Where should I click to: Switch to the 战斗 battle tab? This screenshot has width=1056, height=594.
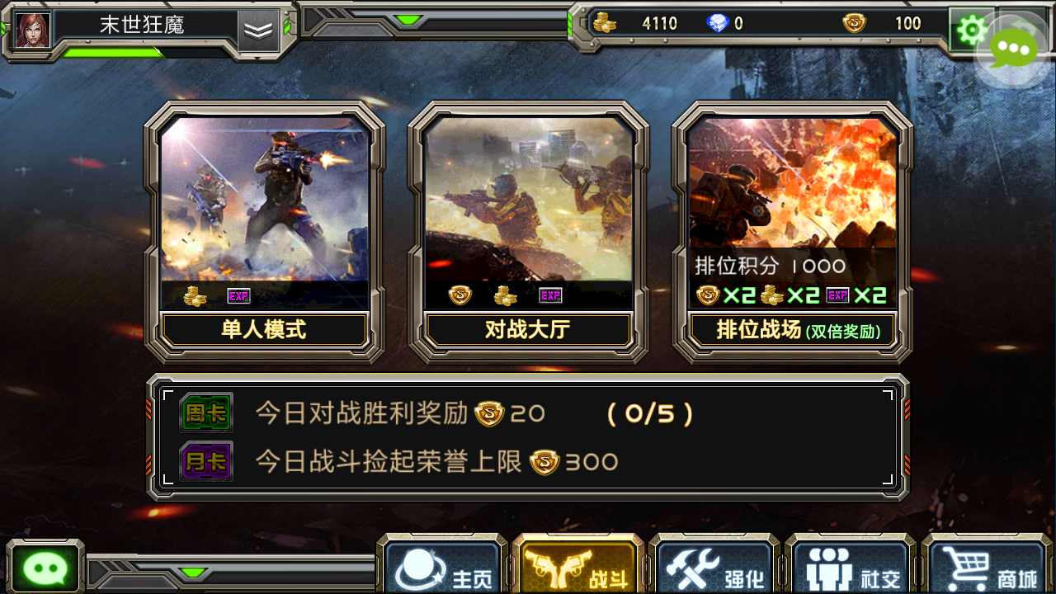tap(577, 568)
